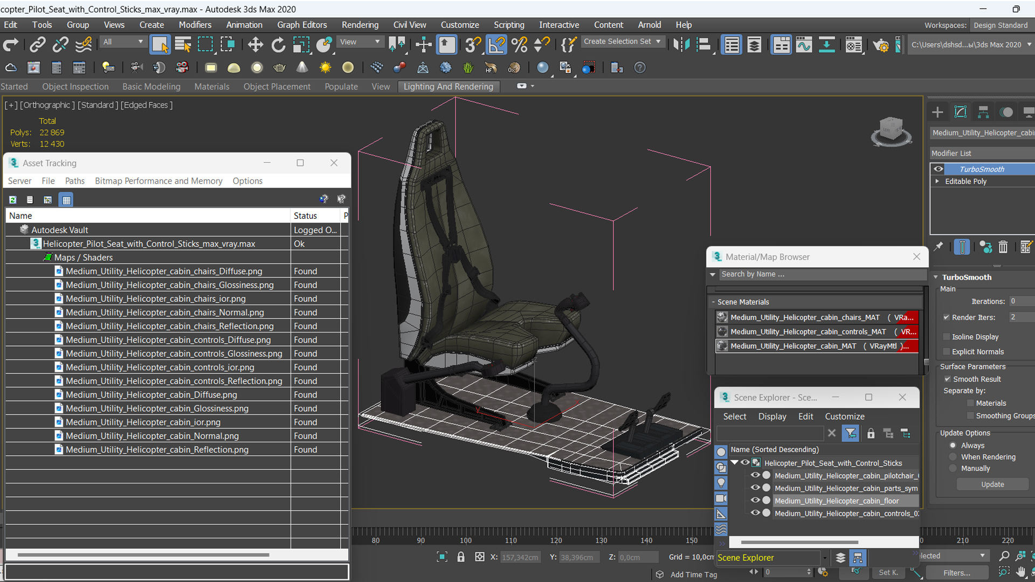The height and width of the screenshot is (582, 1035).
Task: Click the Select and Link tool
Action: [37, 45]
